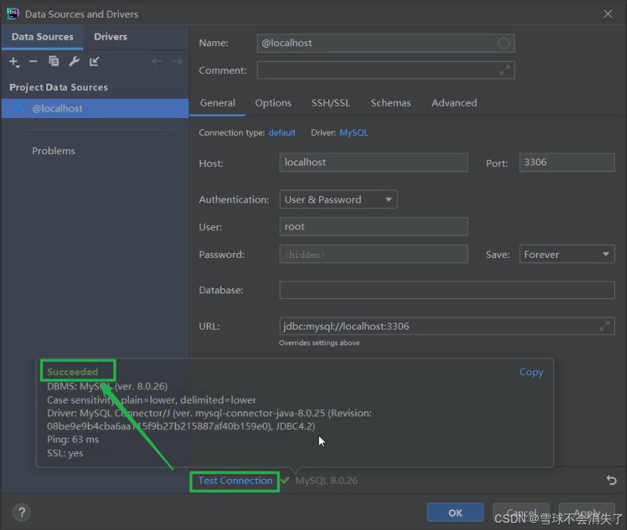Click into the empty Database field
The height and width of the screenshot is (530, 627).
447,290
